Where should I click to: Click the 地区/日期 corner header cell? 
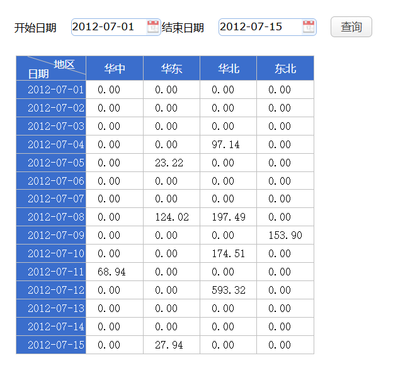(x=51, y=68)
